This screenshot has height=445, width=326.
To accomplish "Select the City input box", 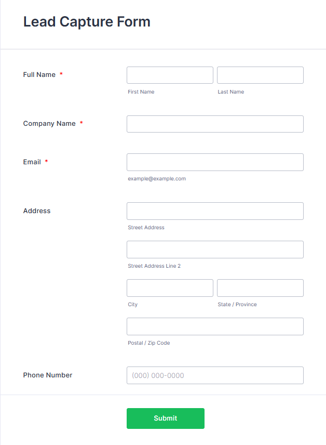I will [170, 288].
